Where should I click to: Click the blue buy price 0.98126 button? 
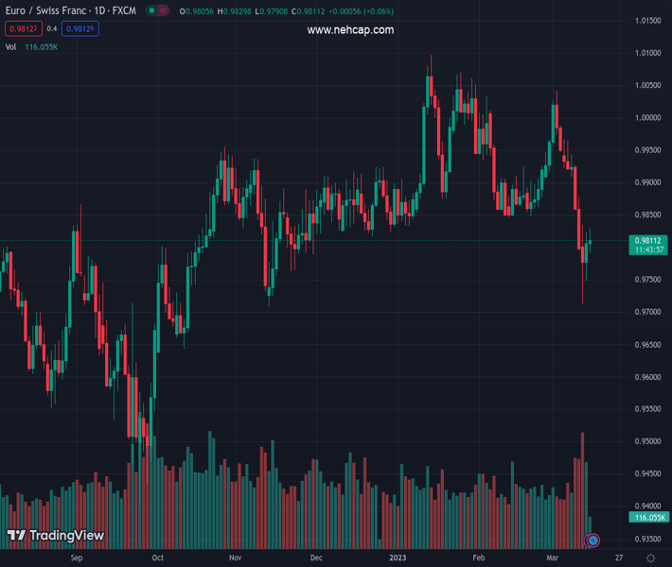tap(80, 29)
